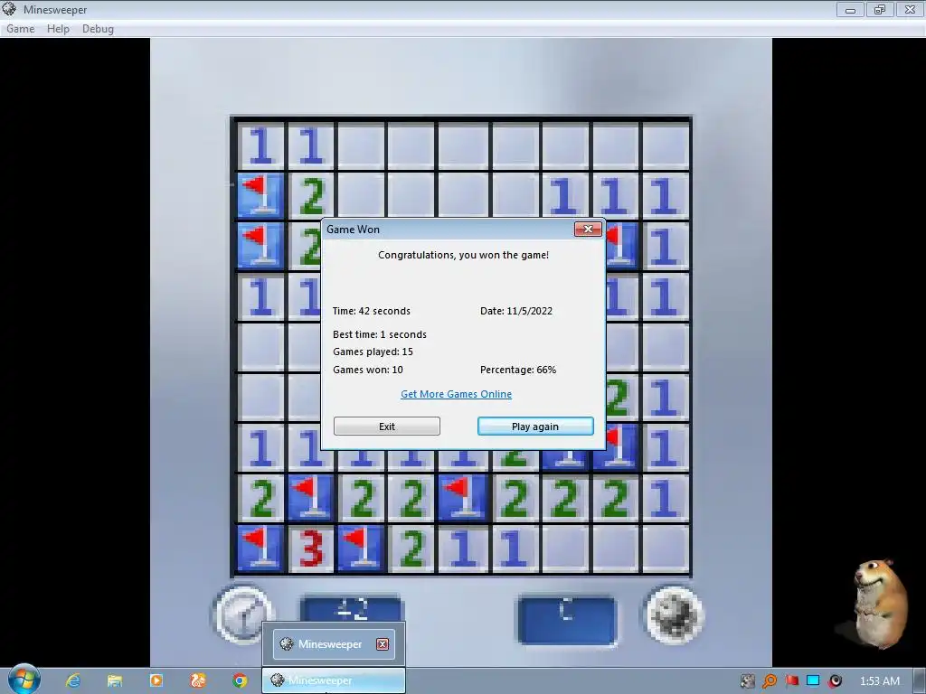Follow the Get More Games Online link
The height and width of the screenshot is (694, 926).
tap(456, 394)
